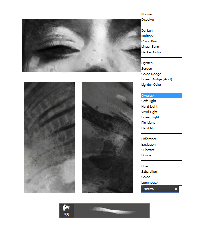The image size is (203, 230).
Task: Choose the Lighter Color option
Action: tap(161, 85)
